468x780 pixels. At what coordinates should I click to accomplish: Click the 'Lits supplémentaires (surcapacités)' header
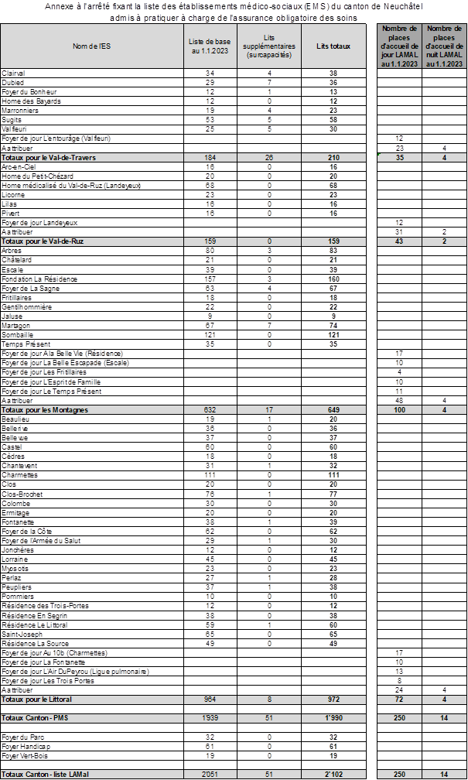pos(269,46)
